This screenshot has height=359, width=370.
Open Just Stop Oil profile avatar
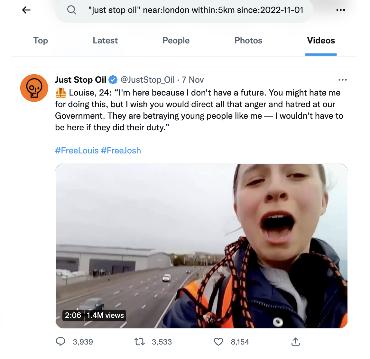tap(34, 88)
